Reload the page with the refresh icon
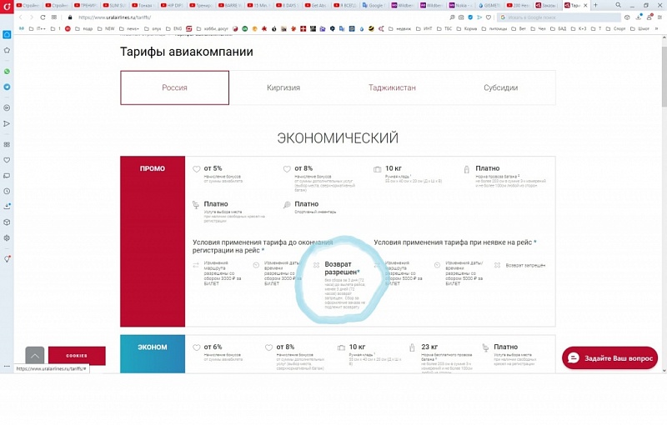 pos(43,17)
